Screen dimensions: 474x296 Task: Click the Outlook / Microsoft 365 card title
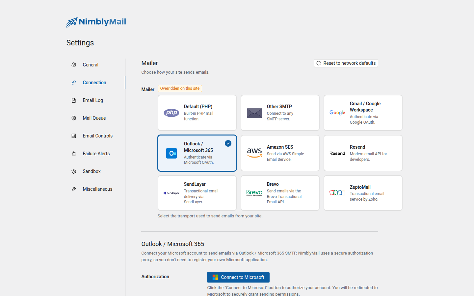(x=198, y=147)
